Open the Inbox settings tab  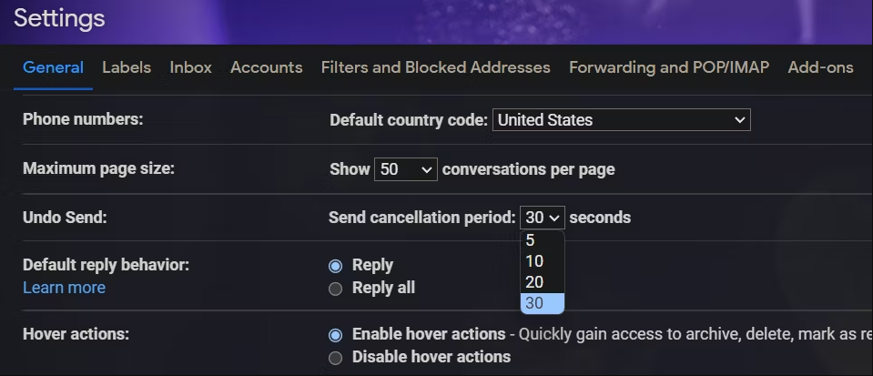(190, 67)
